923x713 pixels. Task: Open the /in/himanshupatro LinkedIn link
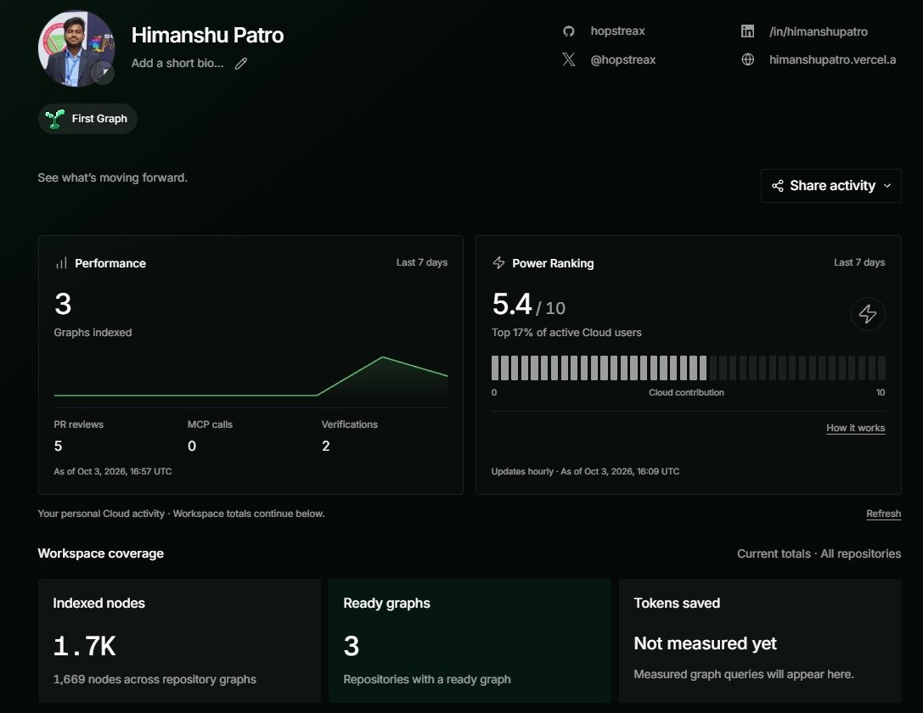click(x=819, y=31)
